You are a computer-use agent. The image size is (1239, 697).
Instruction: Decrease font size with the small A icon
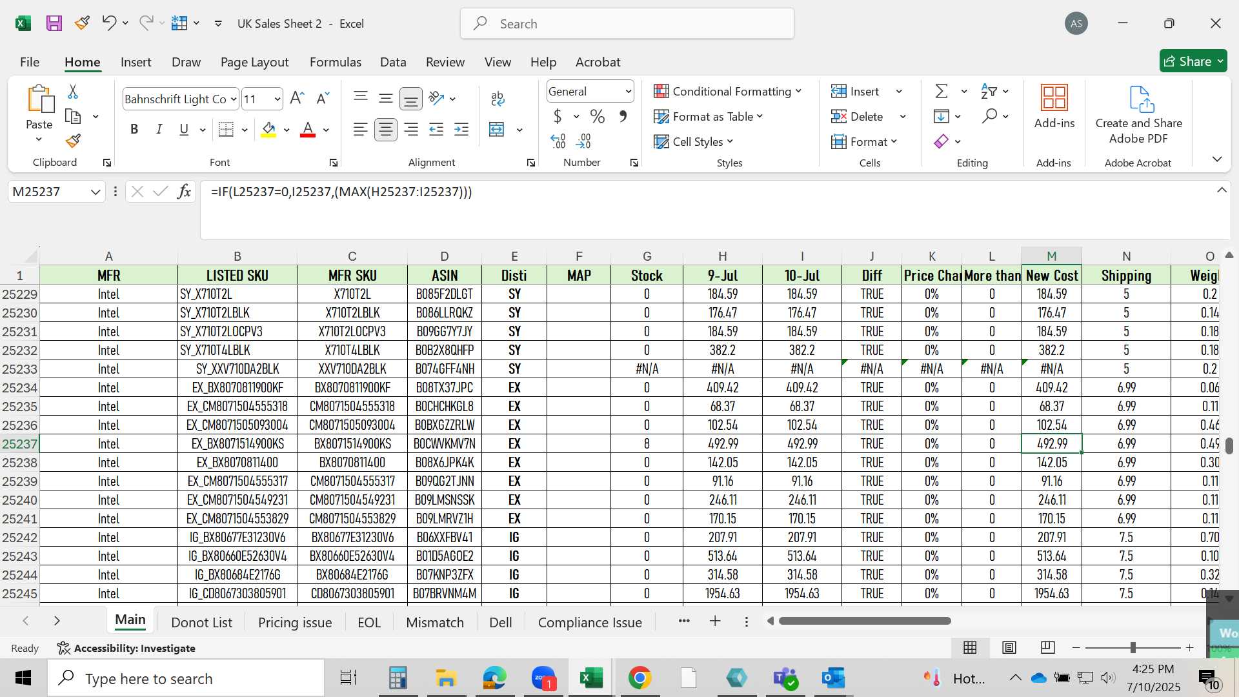coord(322,98)
